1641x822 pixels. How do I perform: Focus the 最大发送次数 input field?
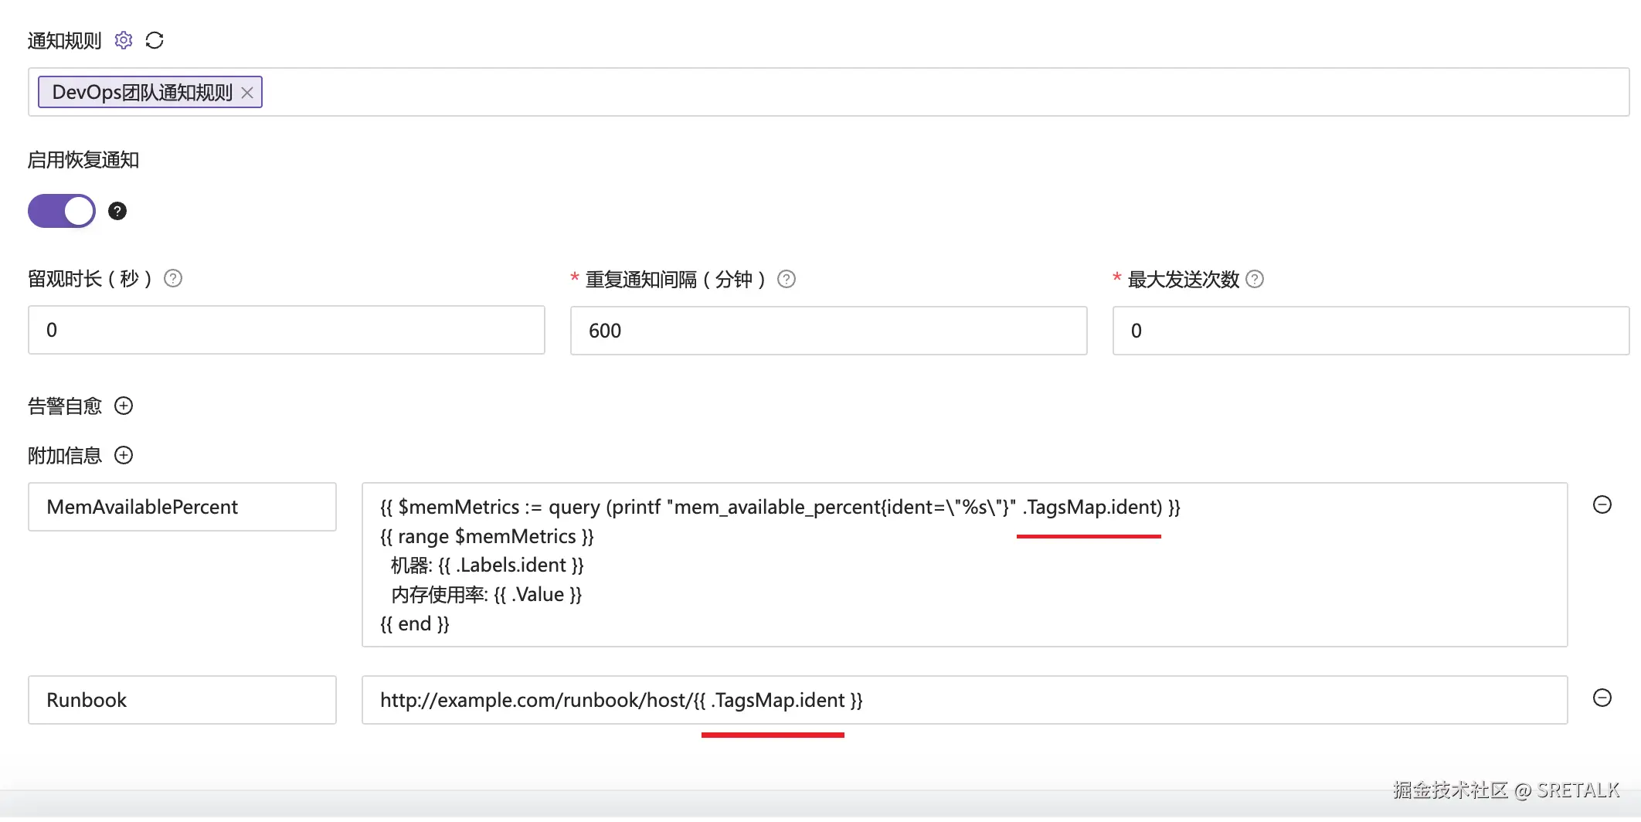click(x=1371, y=331)
